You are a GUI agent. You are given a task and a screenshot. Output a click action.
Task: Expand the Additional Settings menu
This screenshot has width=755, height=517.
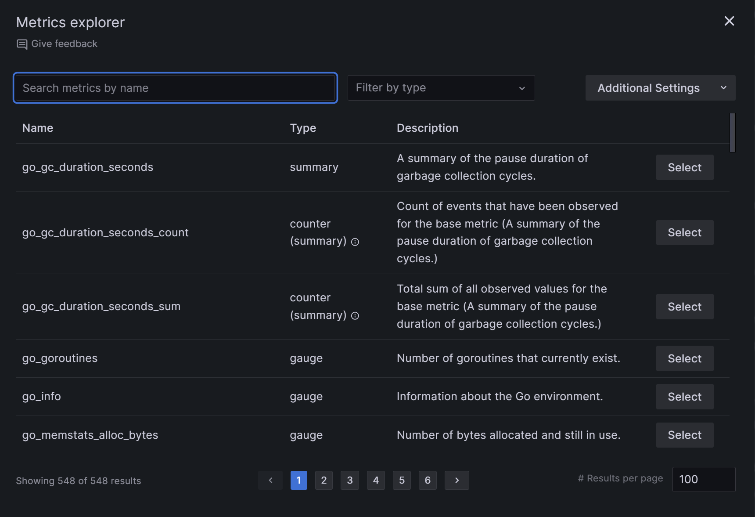[x=660, y=88]
